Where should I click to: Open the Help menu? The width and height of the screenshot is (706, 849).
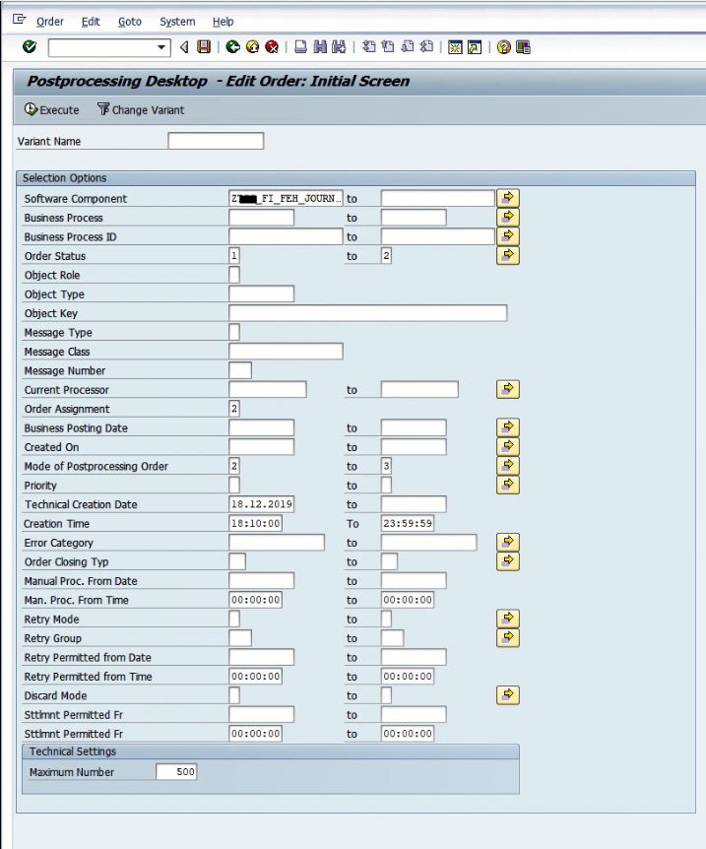point(223,22)
